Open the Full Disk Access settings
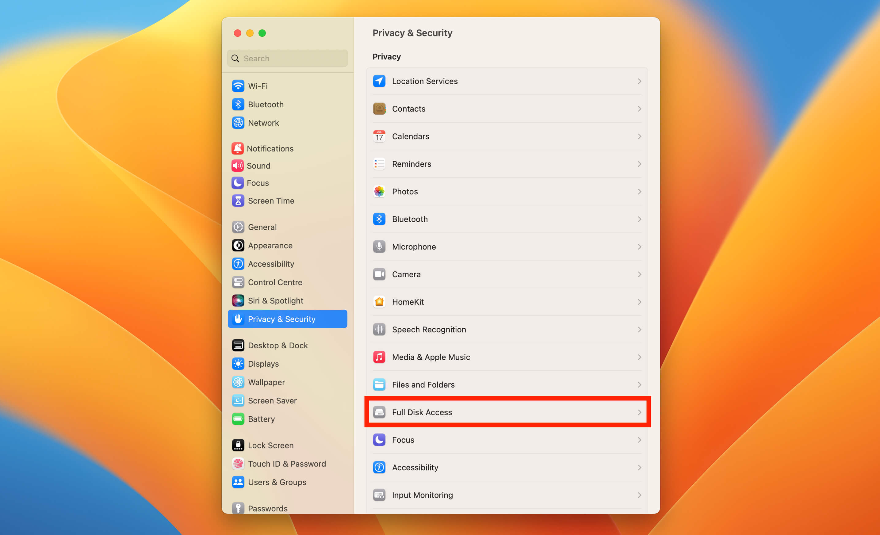The height and width of the screenshot is (535, 880). pyautogui.click(x=507, y=412)
